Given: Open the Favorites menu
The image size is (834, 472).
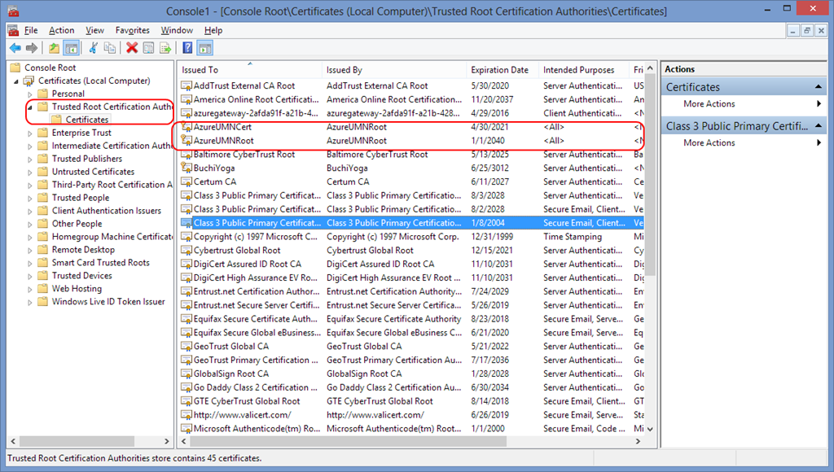Looking at the screenshot, I should (x=132, y=30).
